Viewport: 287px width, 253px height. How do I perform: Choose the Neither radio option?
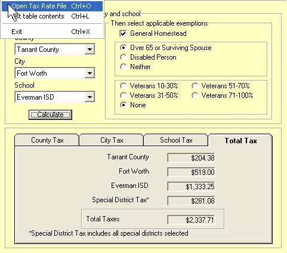click(x=124, y=67)
